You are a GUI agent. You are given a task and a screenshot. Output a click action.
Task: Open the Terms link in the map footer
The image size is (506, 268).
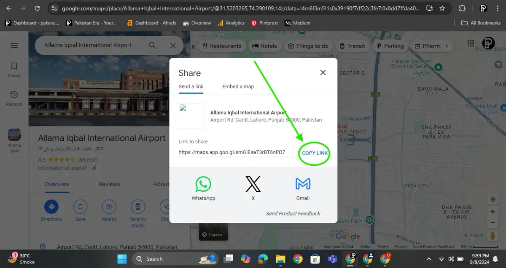pos(383,247)
